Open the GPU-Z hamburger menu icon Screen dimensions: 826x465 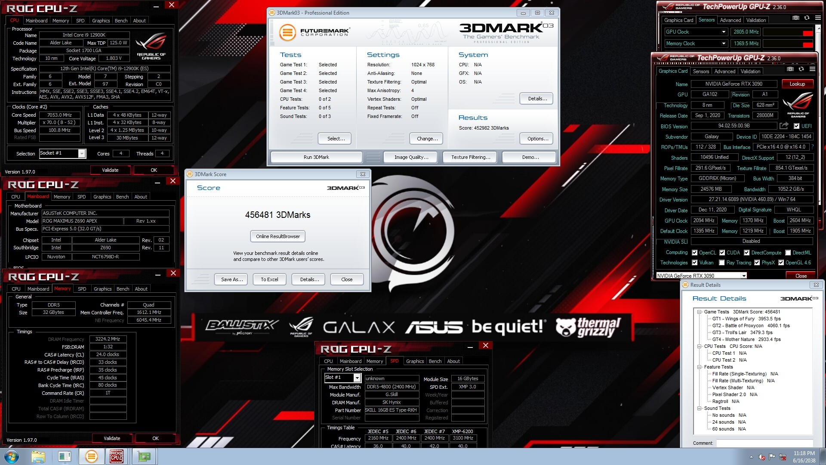coord(812,69)
